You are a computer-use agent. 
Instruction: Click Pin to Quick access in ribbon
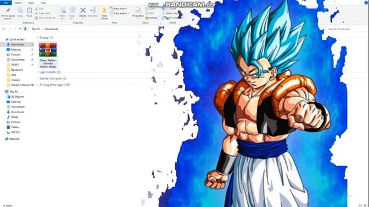(8, 13)
